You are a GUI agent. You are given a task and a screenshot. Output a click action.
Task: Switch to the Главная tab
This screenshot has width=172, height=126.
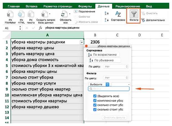coord(14,6)
